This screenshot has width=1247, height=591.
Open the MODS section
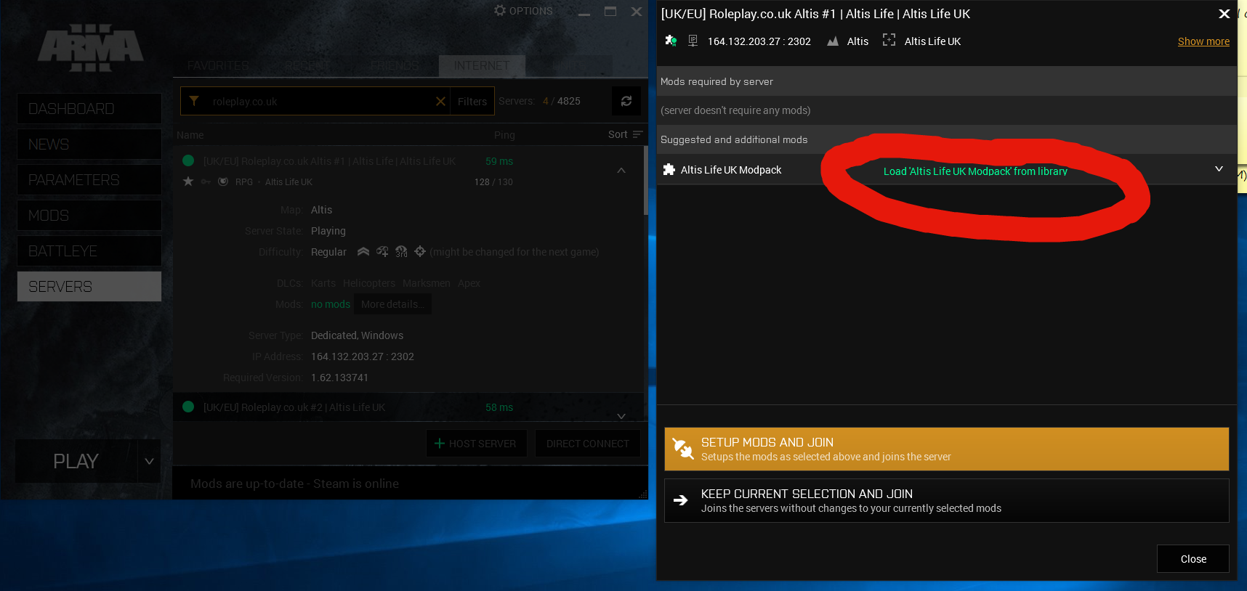point(89,216)
